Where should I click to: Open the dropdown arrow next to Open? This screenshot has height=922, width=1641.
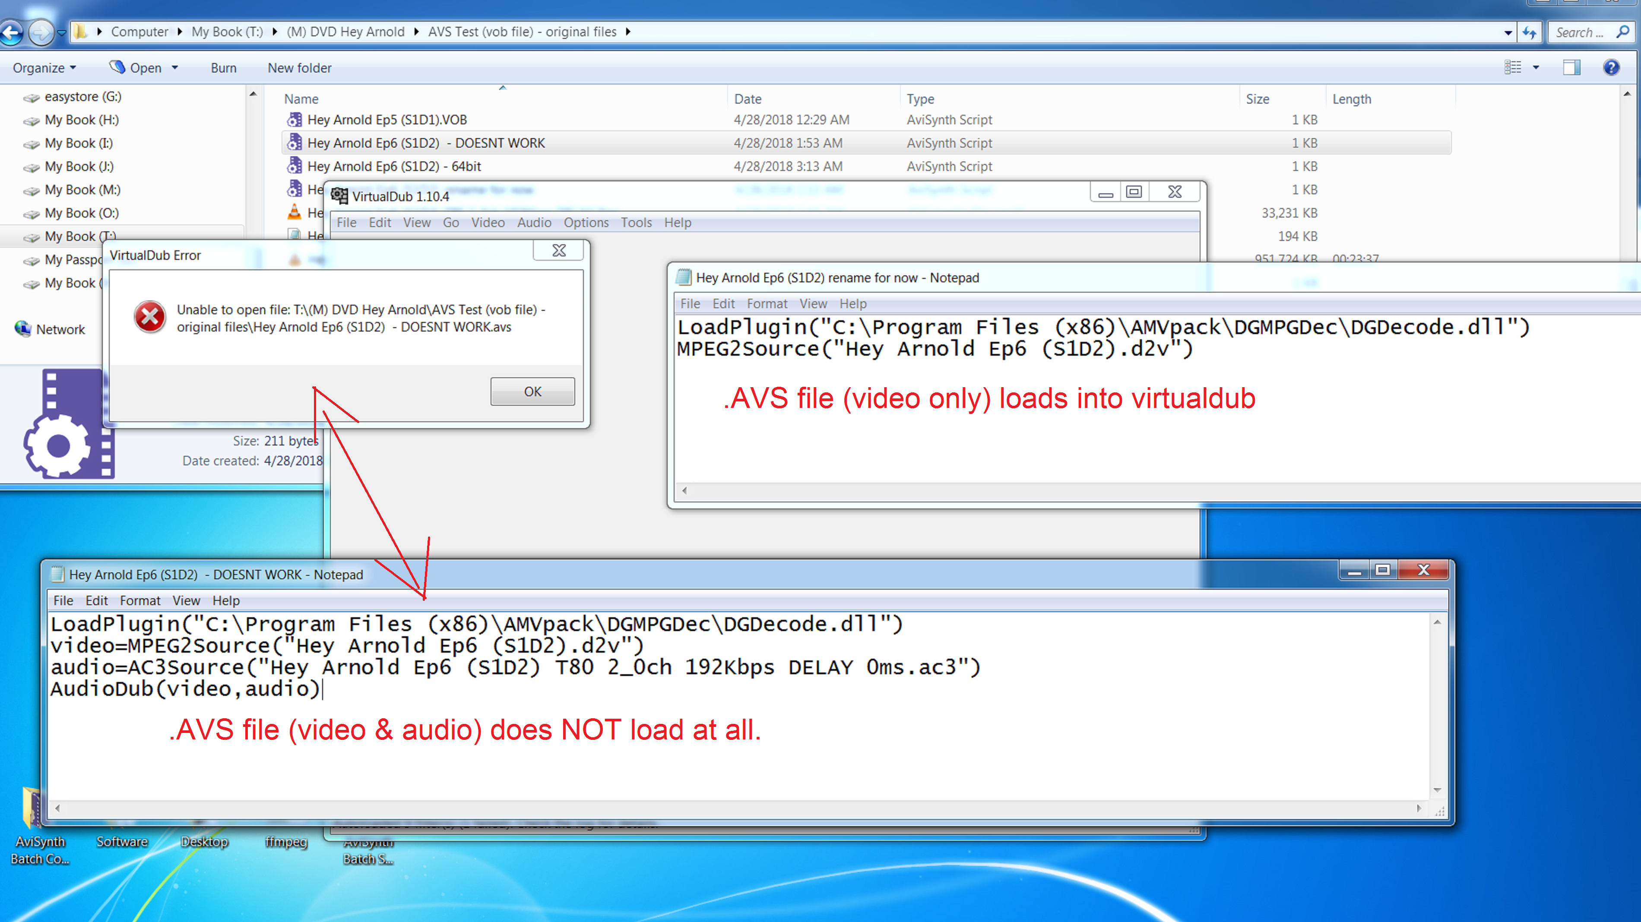(x=174, y=68)
